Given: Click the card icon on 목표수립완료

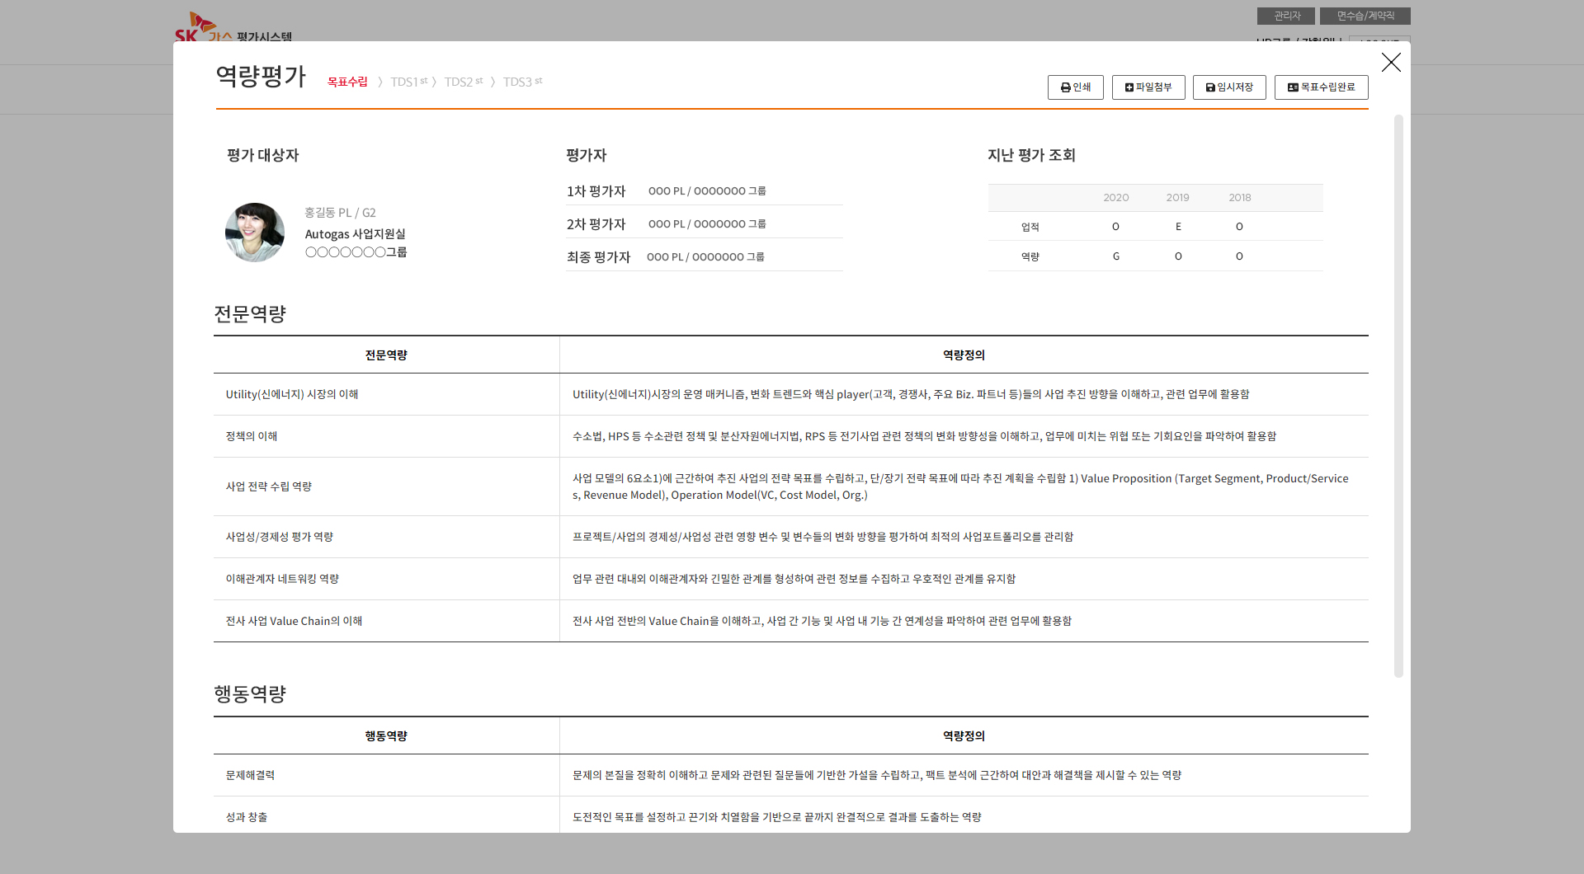Looking at the screenshot, I should tap(1293, 87).
